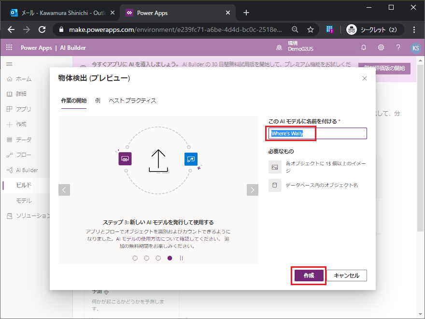
Task: Switch to the ベスト プラクティス tab
Action: click(x=132, y=101)
